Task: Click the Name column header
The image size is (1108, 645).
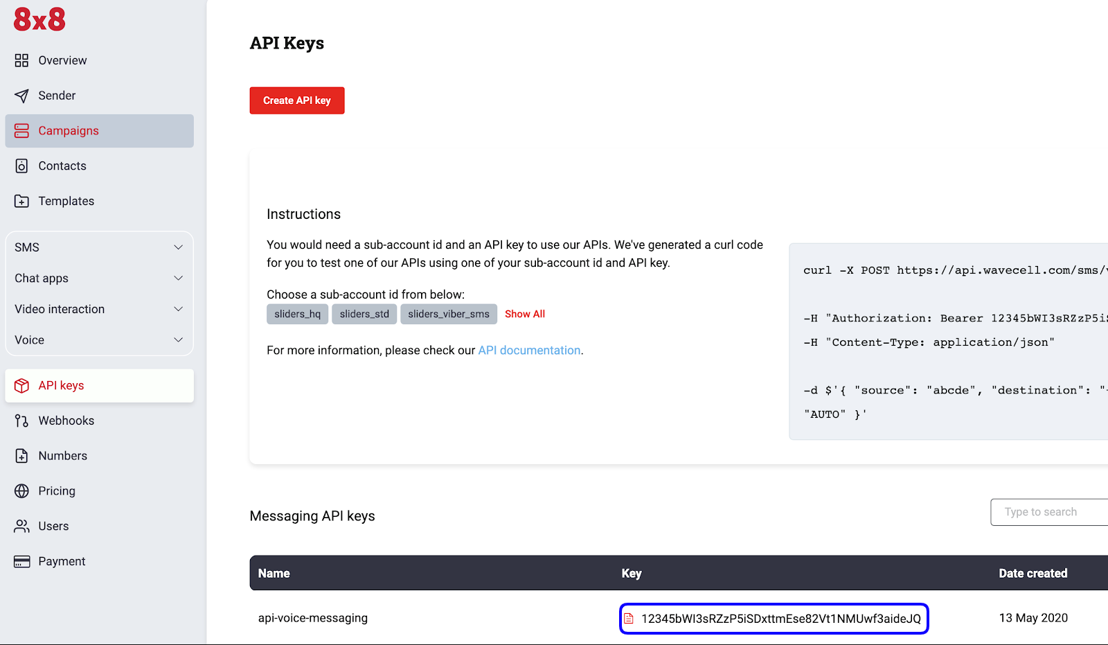Action: coord(274,574)
